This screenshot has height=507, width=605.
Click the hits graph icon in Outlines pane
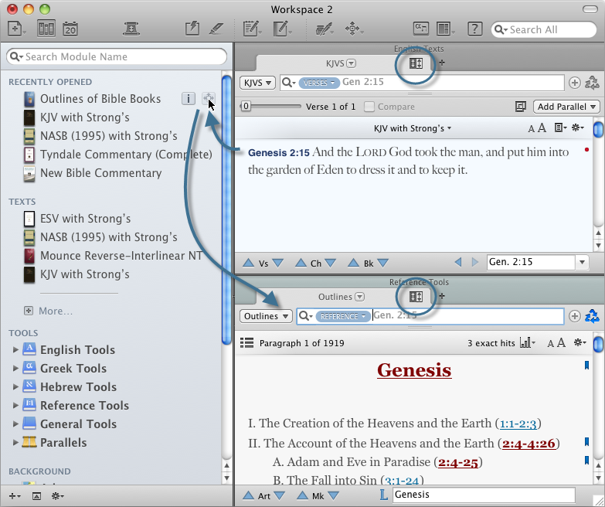click(x=529, y=342)
